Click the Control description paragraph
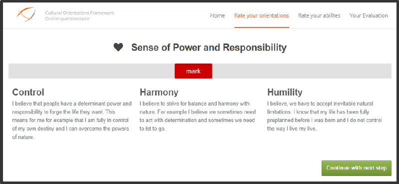The height and width of the screenshot is (184, 399). click(72, 120)
